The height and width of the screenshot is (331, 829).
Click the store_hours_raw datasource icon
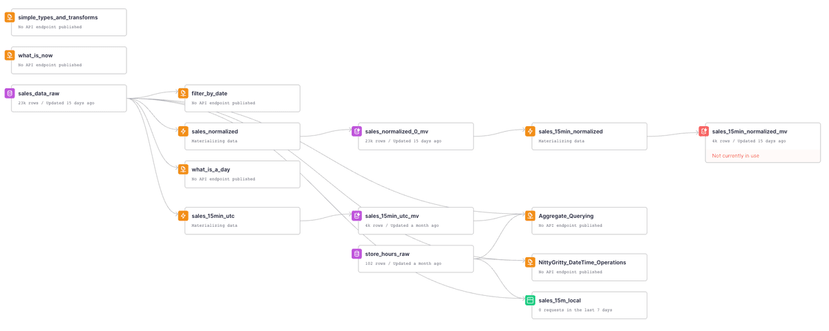coord(356,254)
